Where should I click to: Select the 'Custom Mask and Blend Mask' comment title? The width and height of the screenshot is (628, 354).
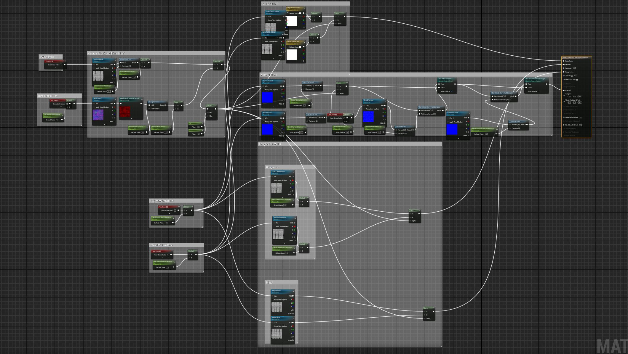(107, 54)
